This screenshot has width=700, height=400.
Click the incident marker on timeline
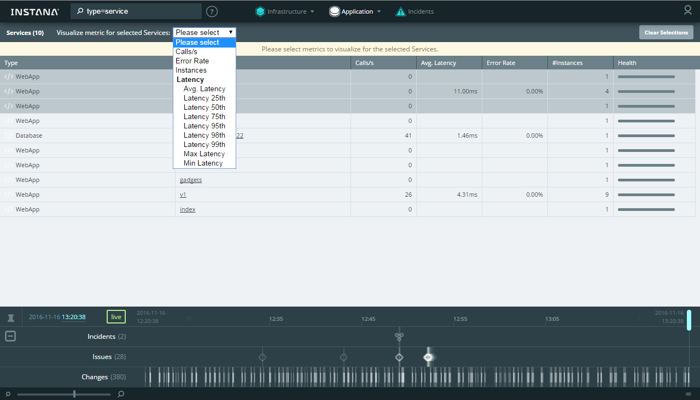(399, 337)
